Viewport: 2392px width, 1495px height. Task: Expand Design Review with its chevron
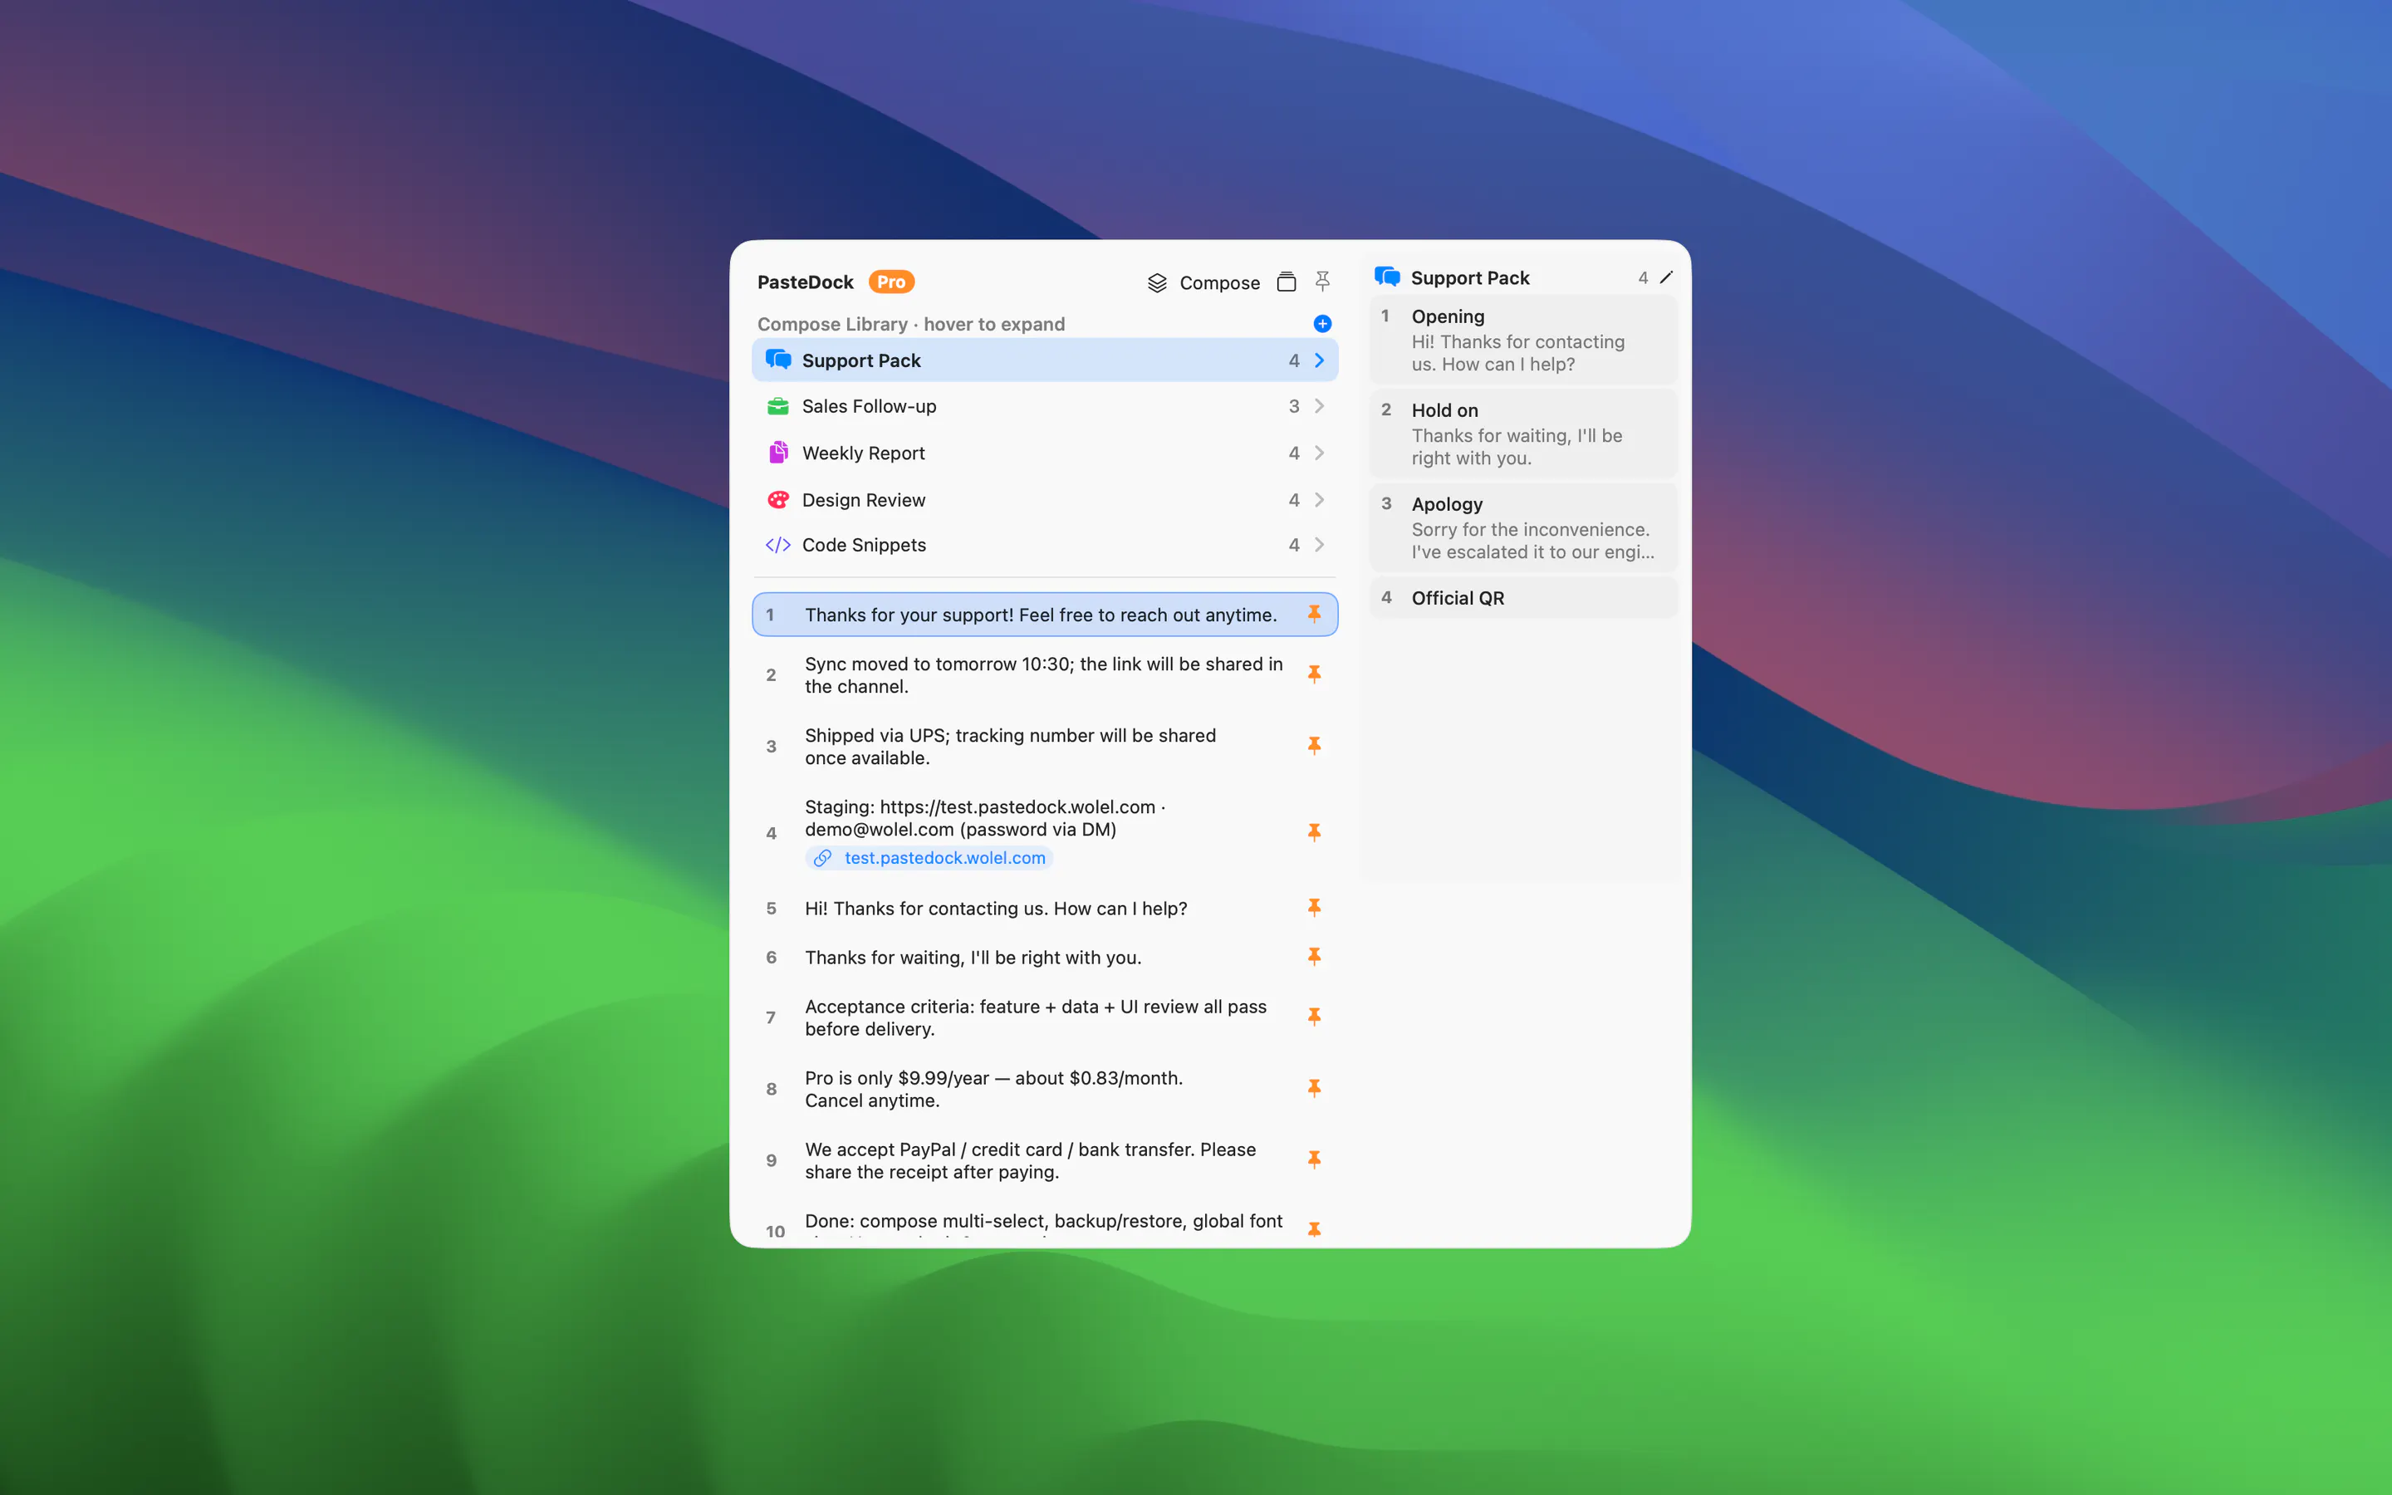(1320, 499)
